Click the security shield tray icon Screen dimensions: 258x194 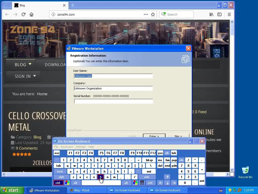230,190
